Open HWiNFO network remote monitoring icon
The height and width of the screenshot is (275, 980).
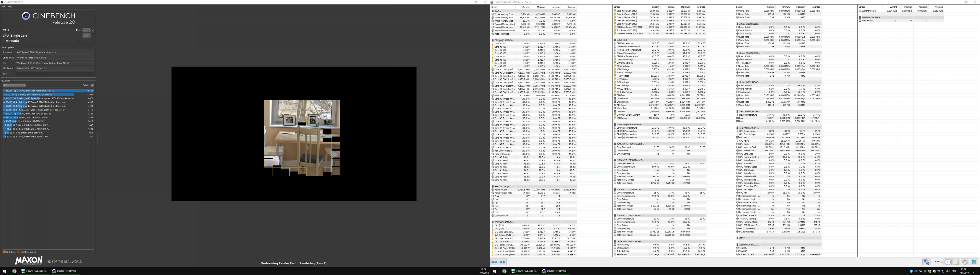[x=926, y=262]
